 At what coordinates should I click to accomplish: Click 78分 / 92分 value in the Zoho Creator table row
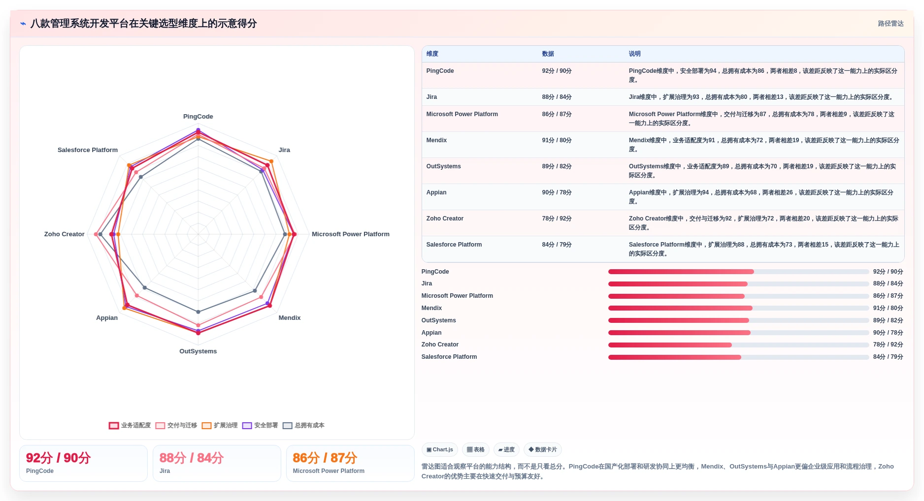557,219
